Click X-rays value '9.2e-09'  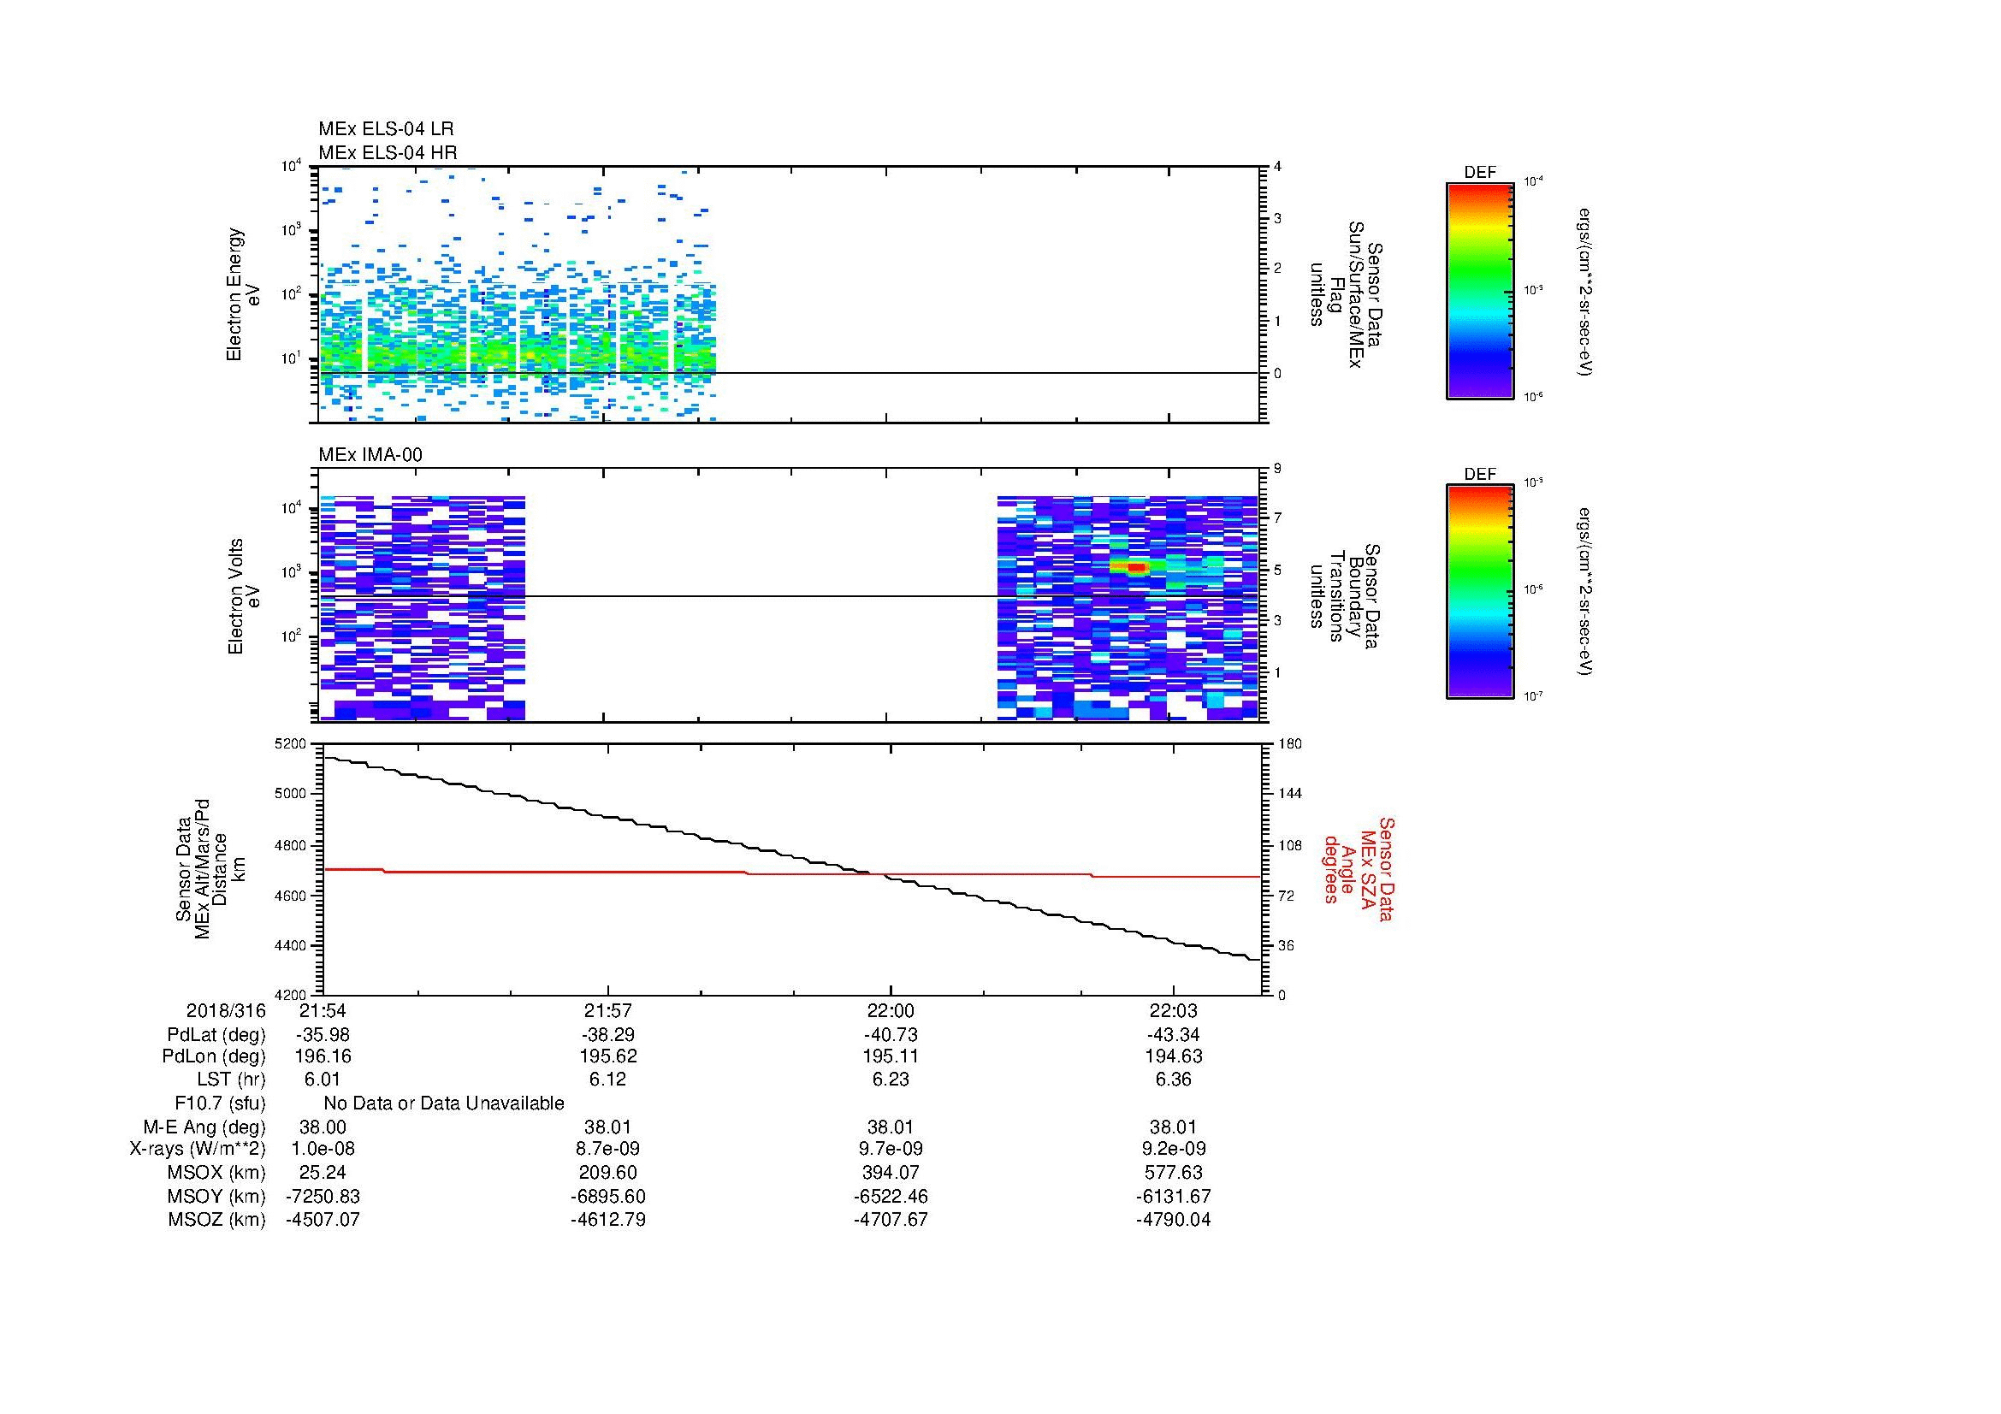tap(1174, 1149)
